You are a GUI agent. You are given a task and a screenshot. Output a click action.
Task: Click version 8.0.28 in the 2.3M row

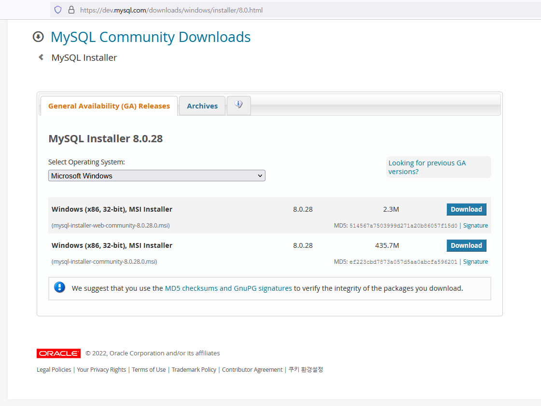pyautogui.click(x=303, y=209)
